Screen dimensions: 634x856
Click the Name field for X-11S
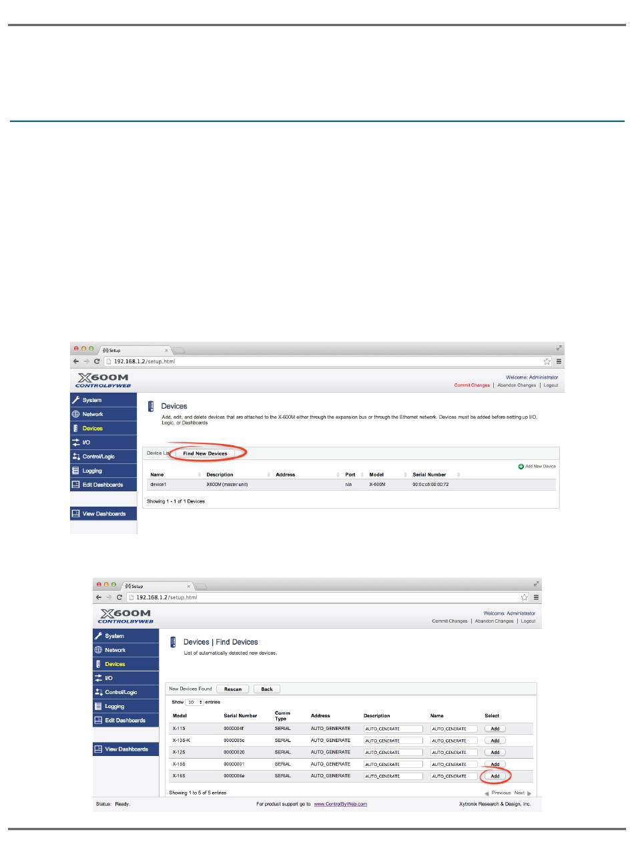pos(454,729)
